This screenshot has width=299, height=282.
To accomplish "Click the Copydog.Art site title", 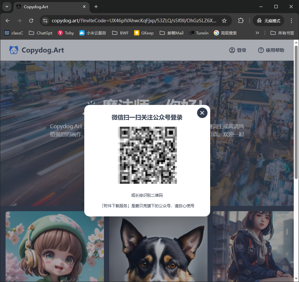I will [x=43, y=50].
